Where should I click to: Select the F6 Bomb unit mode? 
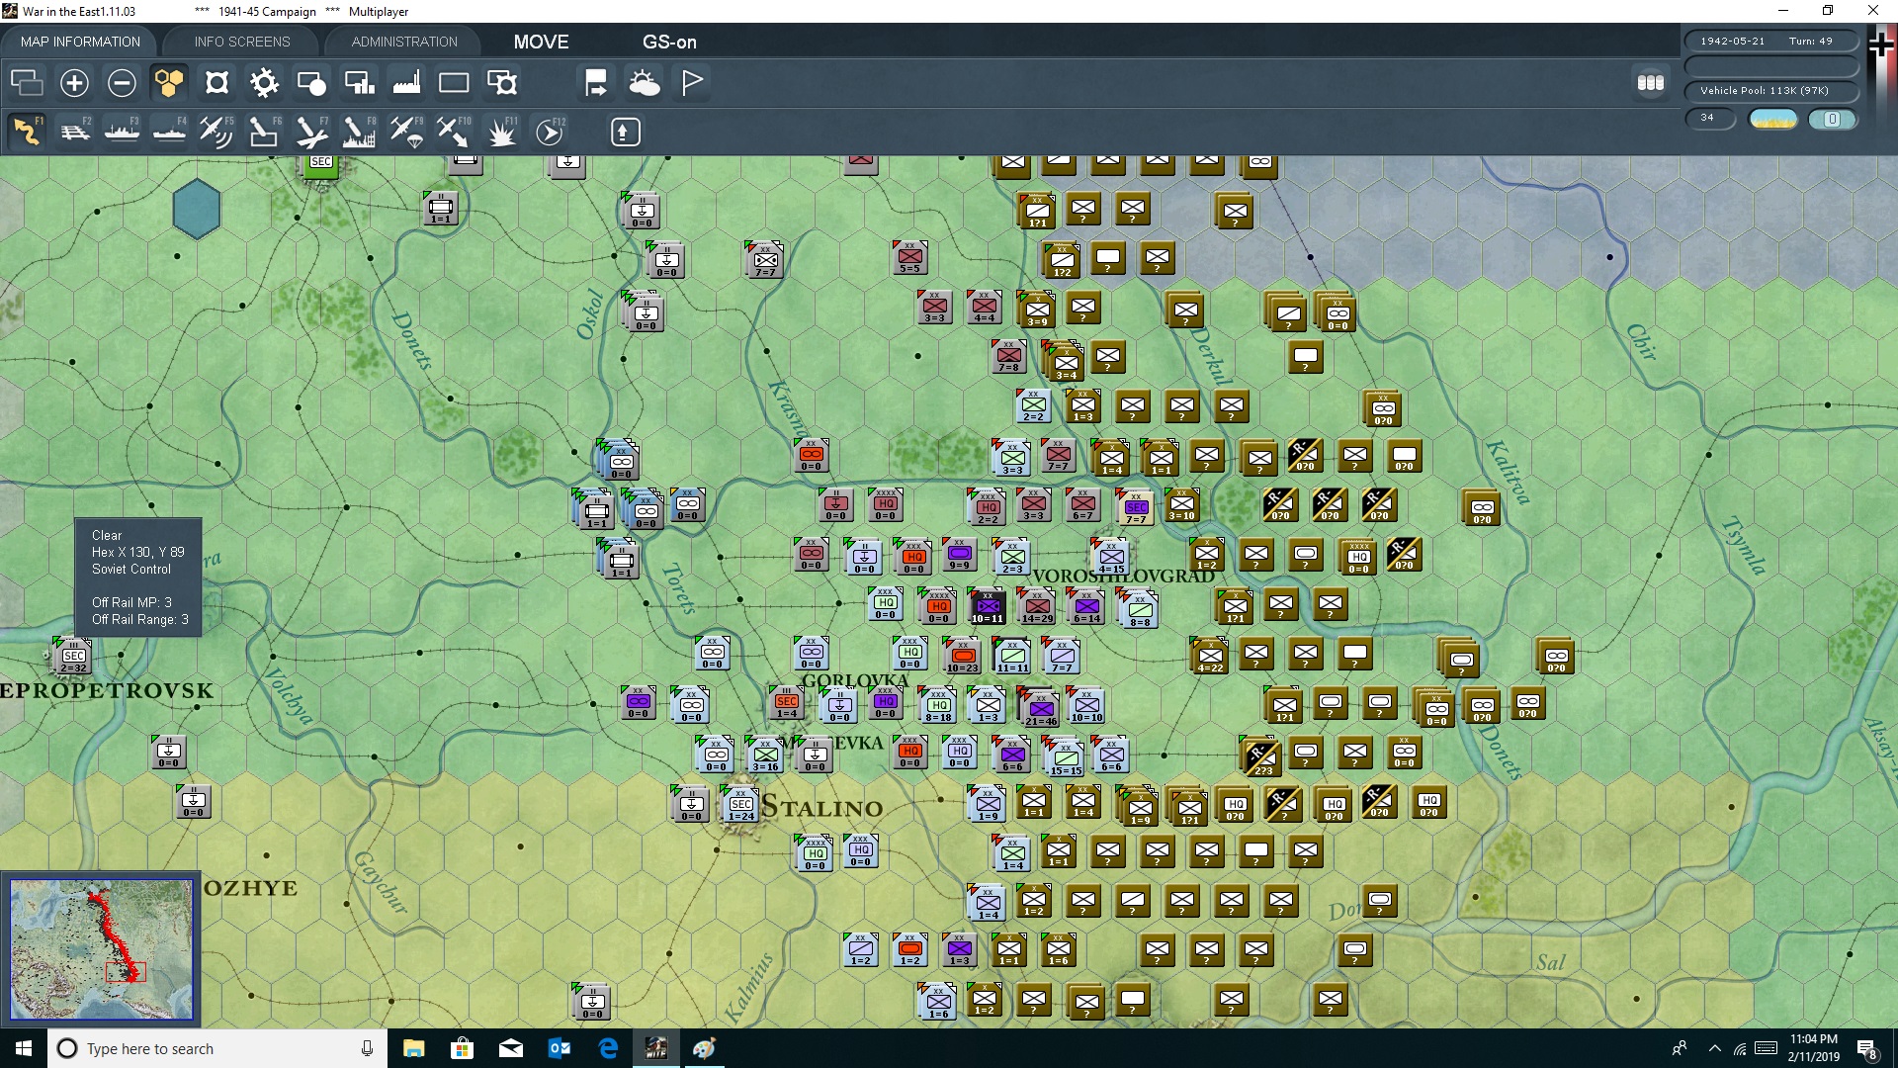[264, 132]
